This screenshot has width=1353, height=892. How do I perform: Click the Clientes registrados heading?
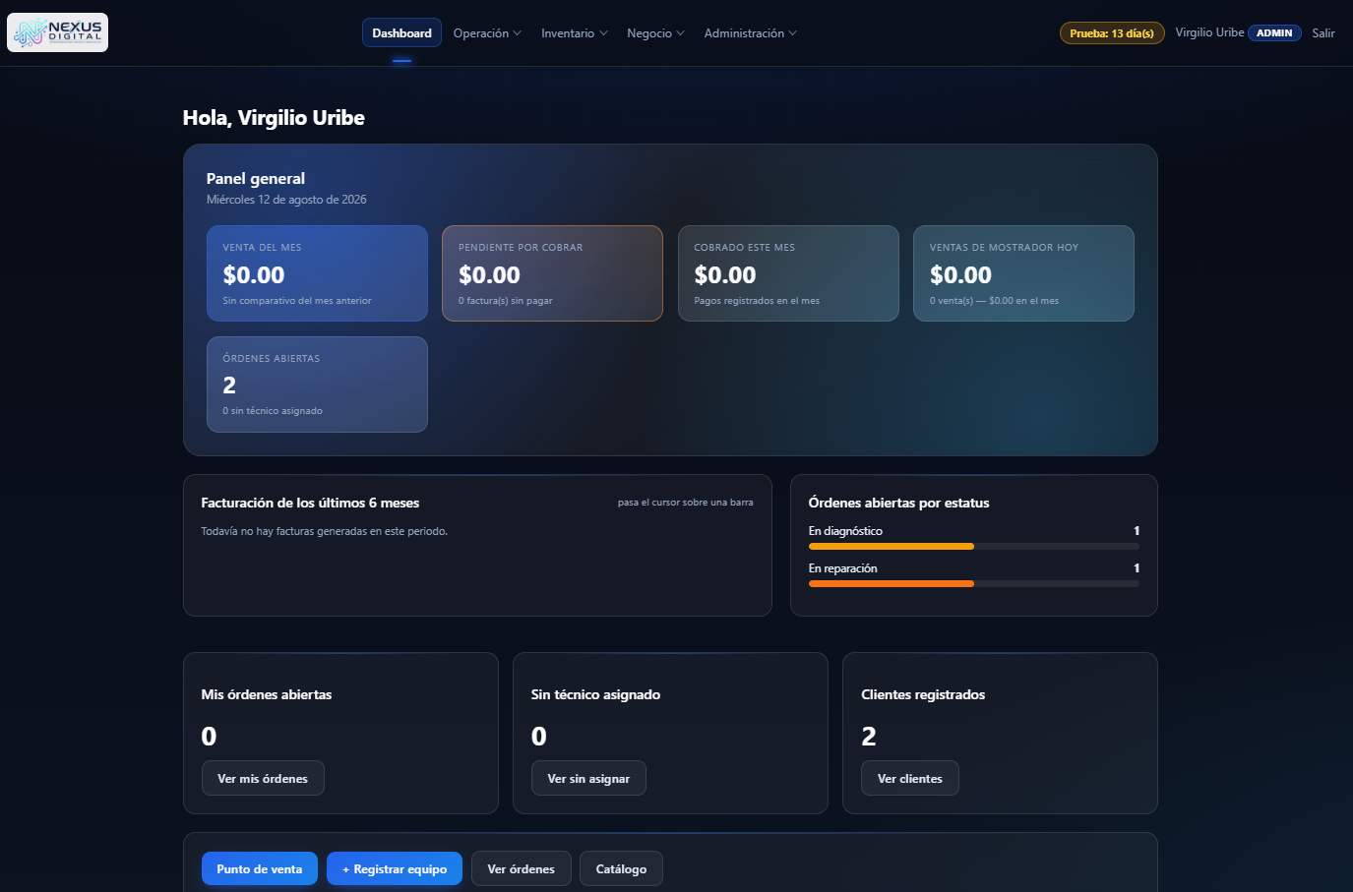pos(923,694)
